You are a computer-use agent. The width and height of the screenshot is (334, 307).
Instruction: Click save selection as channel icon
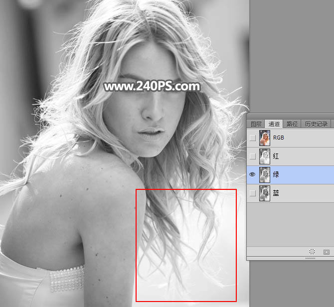click(327, 252)
